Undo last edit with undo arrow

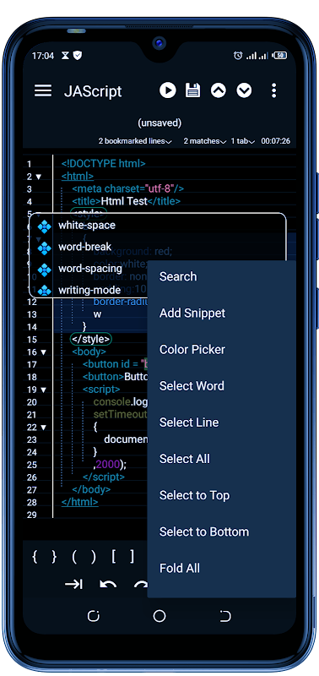click(x=108, y=585)
